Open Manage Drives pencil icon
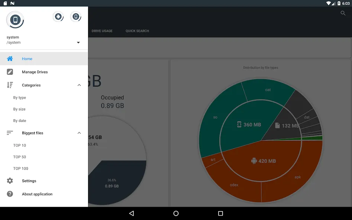 pos(10,72)
